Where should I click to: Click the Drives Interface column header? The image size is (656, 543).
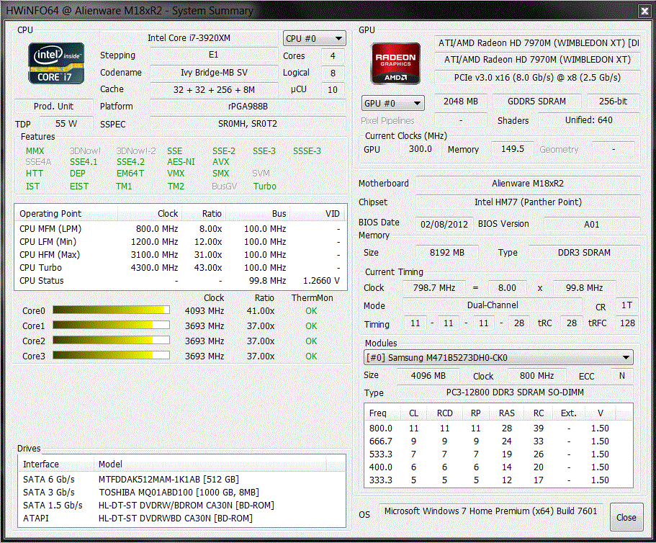point(56,464)
